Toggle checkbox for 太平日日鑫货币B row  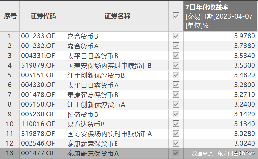click(176, 56)
